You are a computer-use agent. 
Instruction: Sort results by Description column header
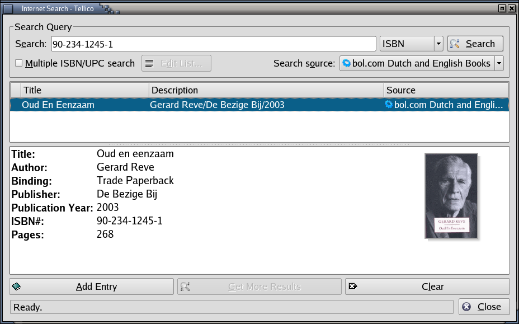coord(266,90)
